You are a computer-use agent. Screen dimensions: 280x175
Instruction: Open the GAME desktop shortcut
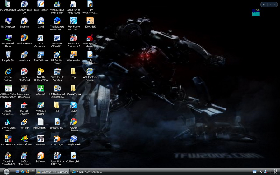point(41,21)
